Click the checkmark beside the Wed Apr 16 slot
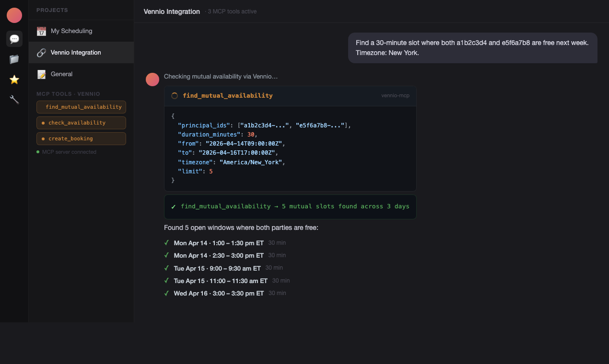 (x=167, y=293)
